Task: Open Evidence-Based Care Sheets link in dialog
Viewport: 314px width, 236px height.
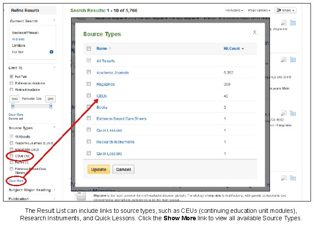Action: (x=121, y=118)
